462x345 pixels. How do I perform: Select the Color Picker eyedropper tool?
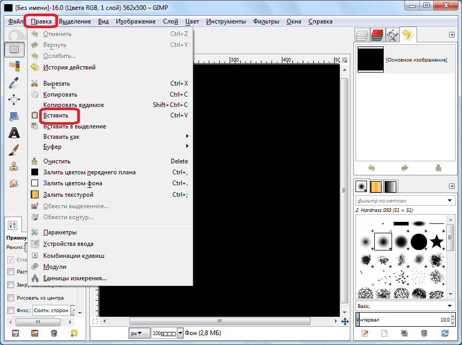(14, 82)
